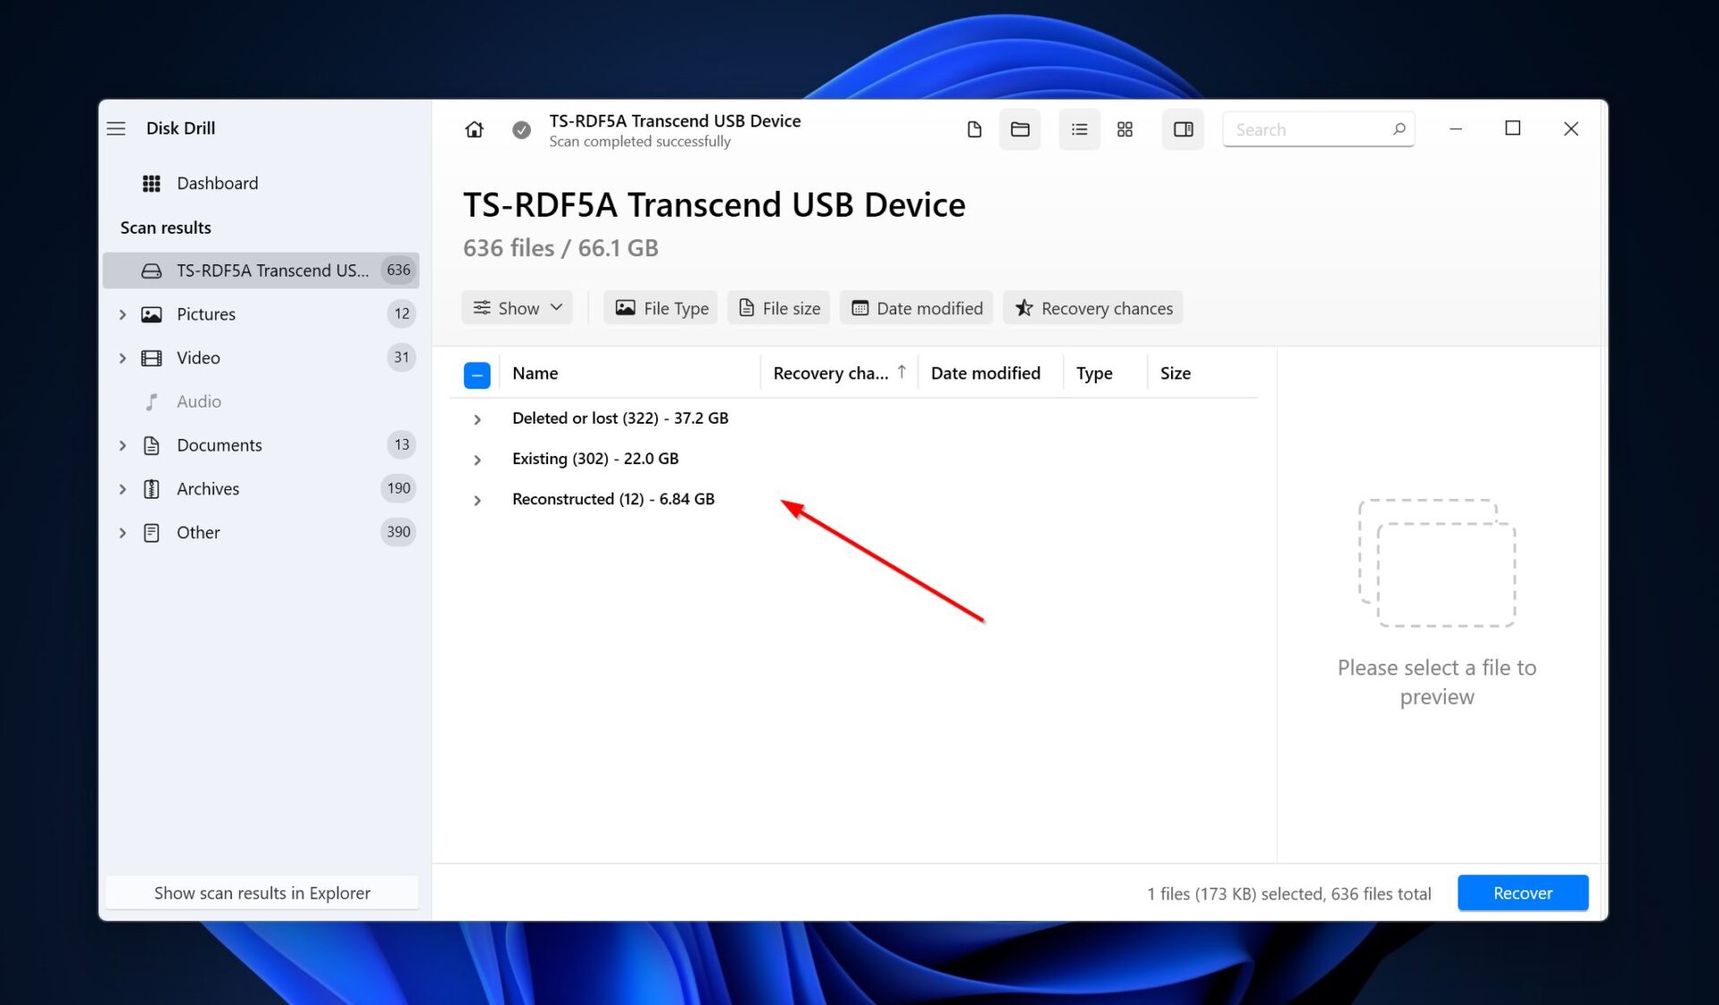Select grid thumbnail view layout
The width and height of the screenshot is (1719, 1005).
pyautogui.click(x=1125, y=130)
